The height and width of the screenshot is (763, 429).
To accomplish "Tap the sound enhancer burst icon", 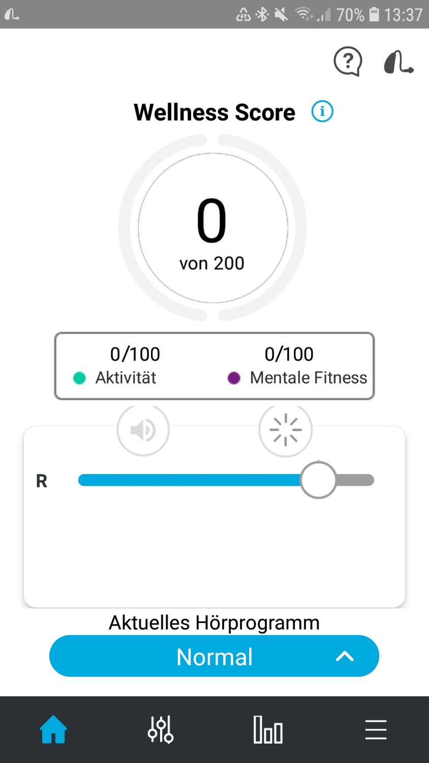I will [x=286, y=430].
